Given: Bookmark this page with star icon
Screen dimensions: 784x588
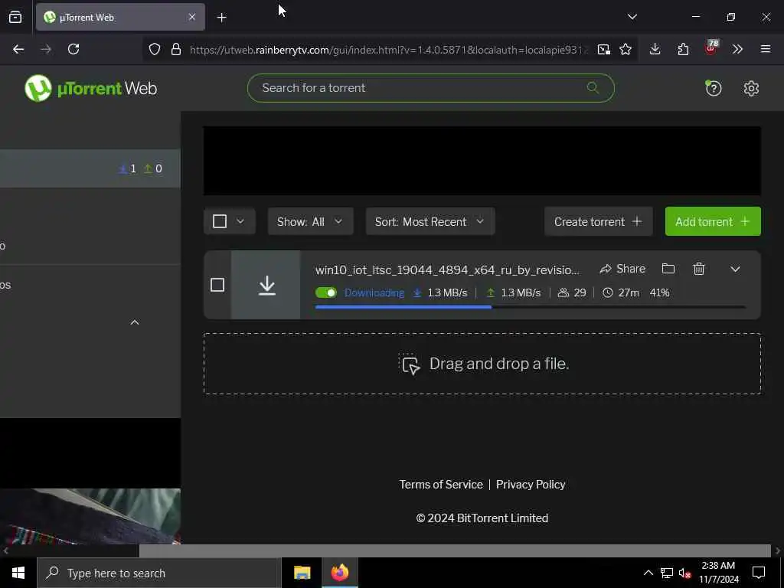Looking at the screenshot, I should coord(626,49).
